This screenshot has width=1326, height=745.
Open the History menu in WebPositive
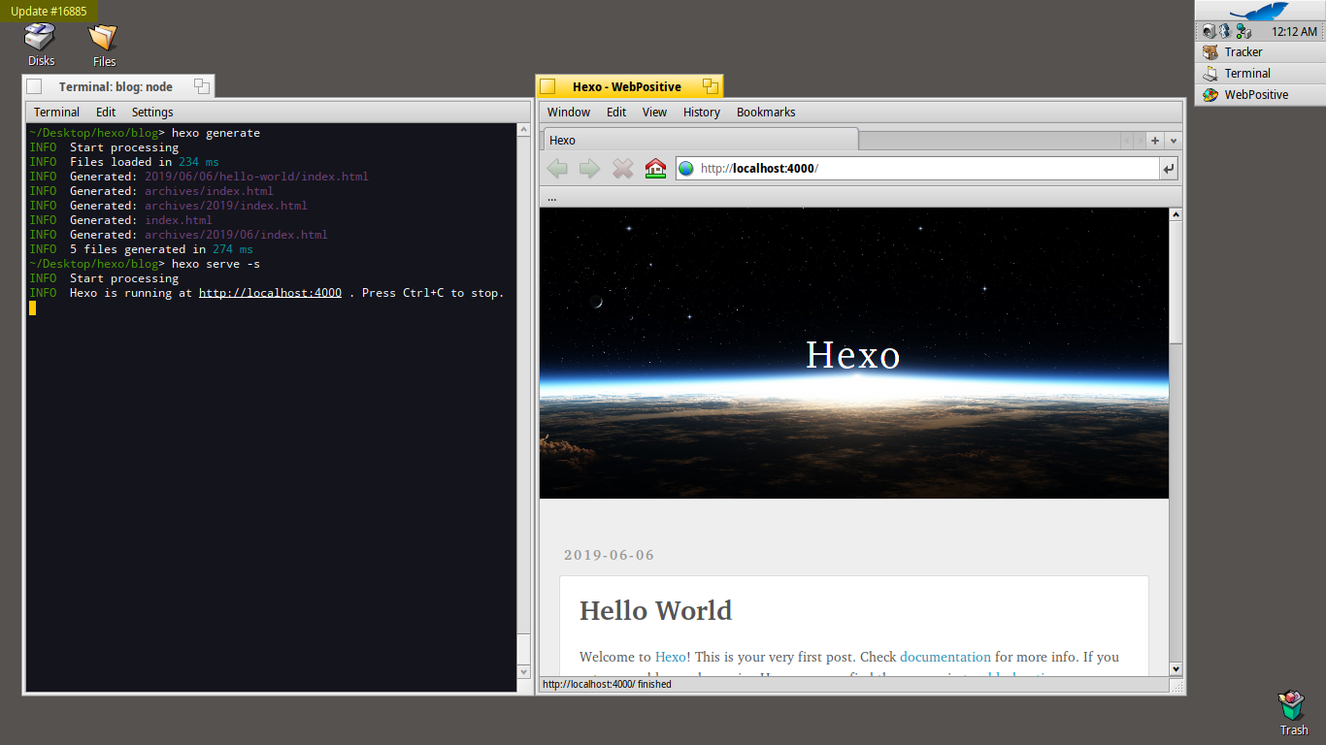click(x=701, y=113)
